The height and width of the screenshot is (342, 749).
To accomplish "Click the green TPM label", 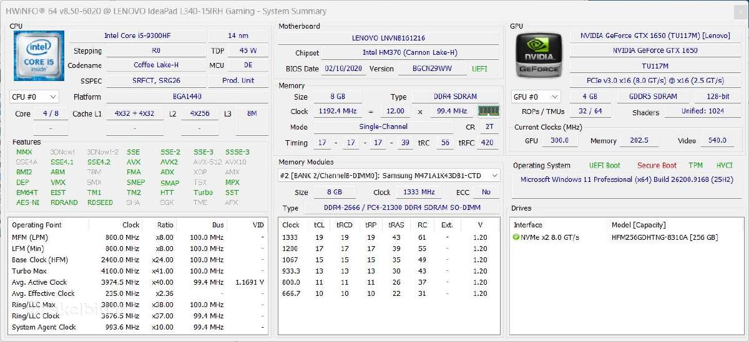I will (x=695, y=166).
